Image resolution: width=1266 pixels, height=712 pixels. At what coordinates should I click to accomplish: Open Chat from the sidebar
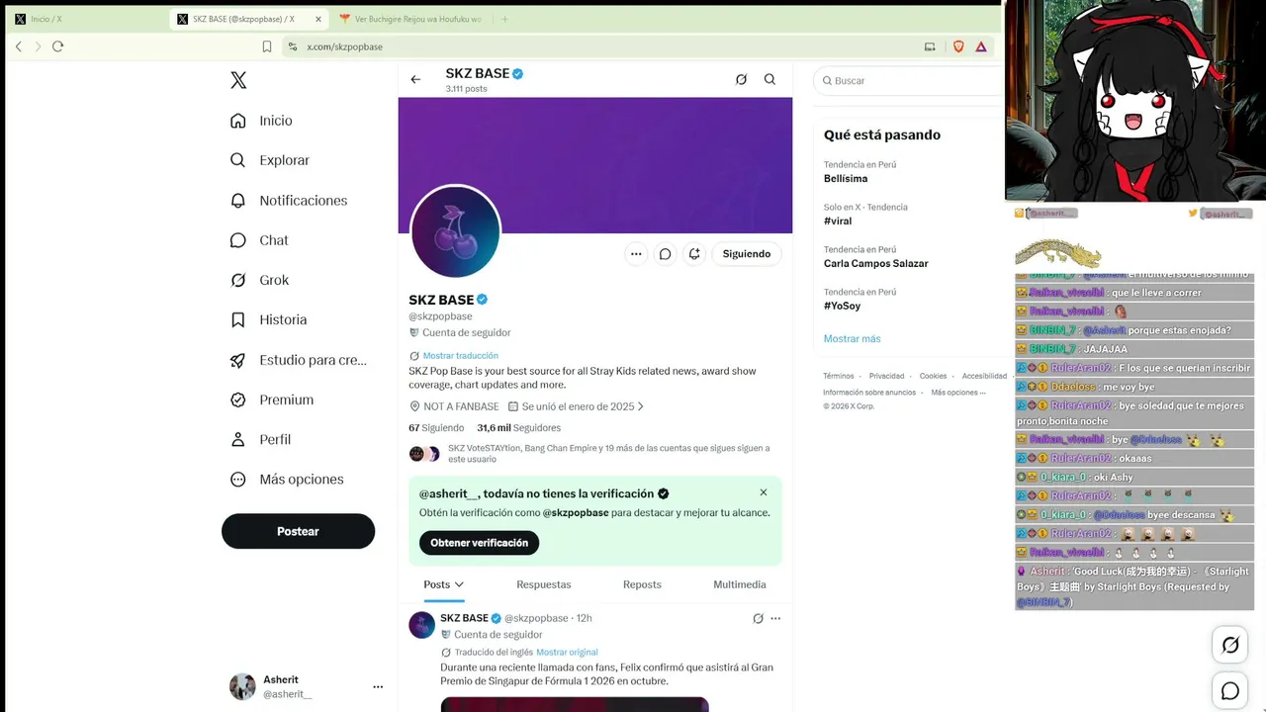259,240
